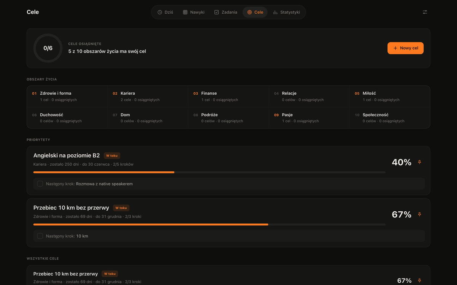Click the bar chart icon of Statystyki
Screen dimensions: 457x285
click(x=275, y=12)
